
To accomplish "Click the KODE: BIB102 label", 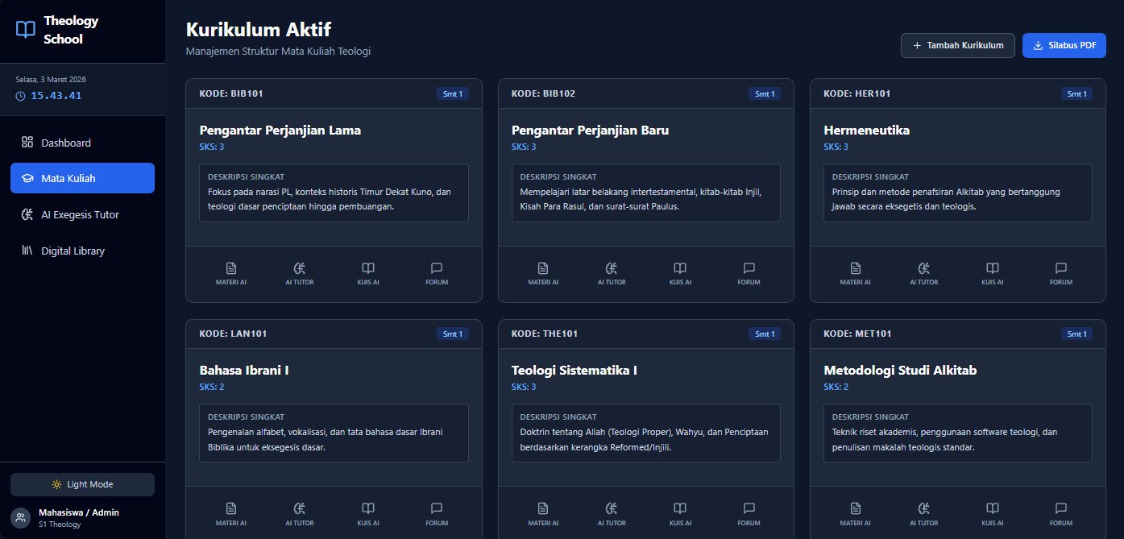I will pyautogui.click(x=543, y=93).
